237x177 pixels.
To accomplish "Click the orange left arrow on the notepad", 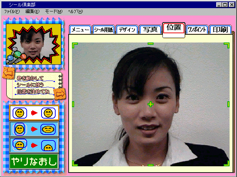I will 7,74.
